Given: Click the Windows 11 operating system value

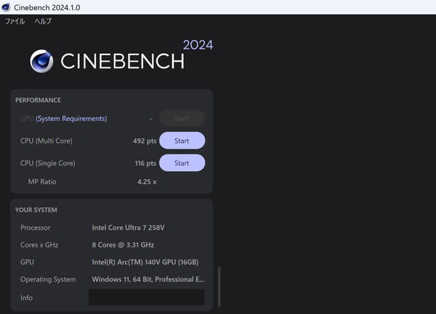Looking at the screenshot, I should click(x=148, y=279).
